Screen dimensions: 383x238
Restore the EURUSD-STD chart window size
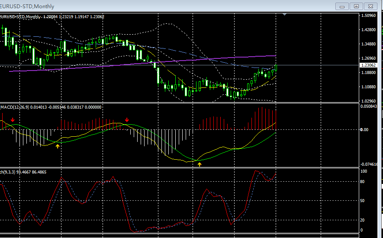click(356, 6)
